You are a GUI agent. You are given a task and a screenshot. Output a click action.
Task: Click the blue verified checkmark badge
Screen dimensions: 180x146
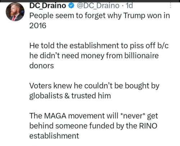click(x=71, y=6)
